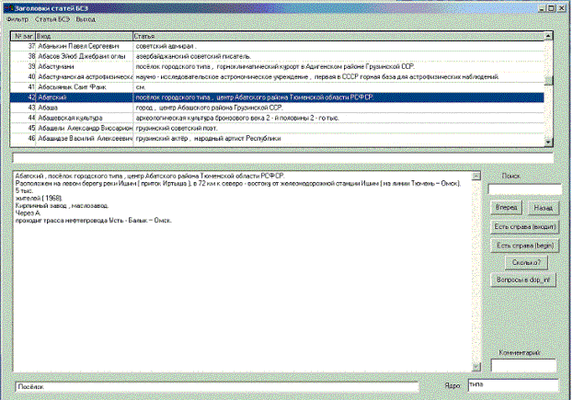Select the Абашевская культура row

point(83,118)
